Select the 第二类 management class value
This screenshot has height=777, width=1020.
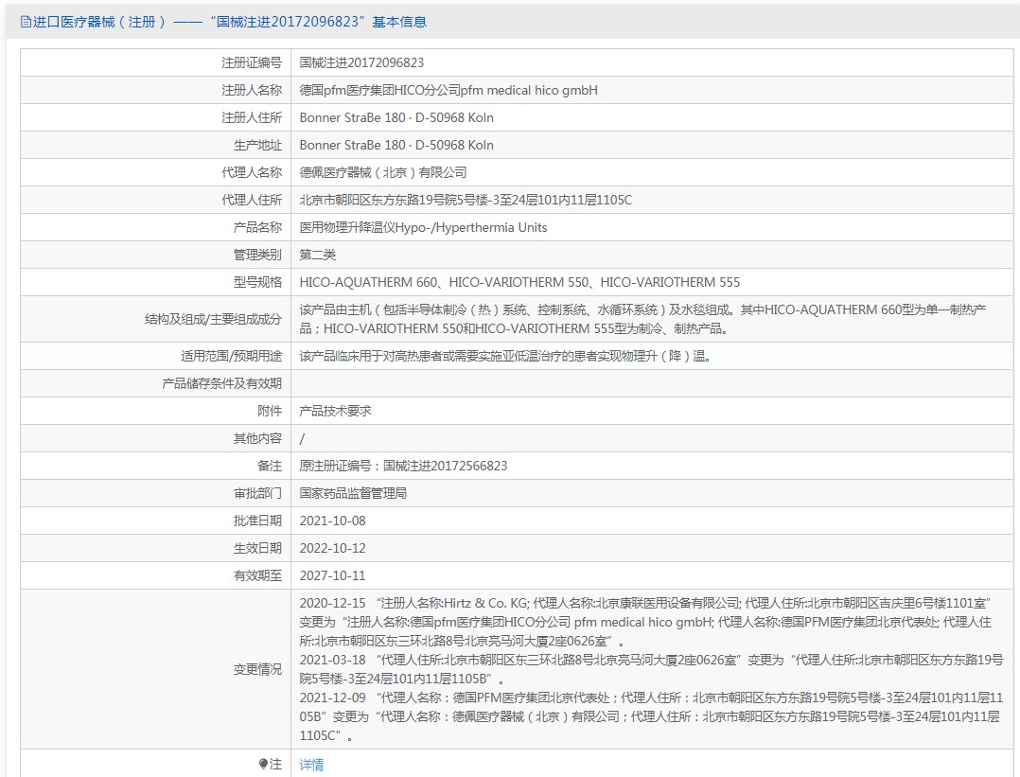coord(318,255)
